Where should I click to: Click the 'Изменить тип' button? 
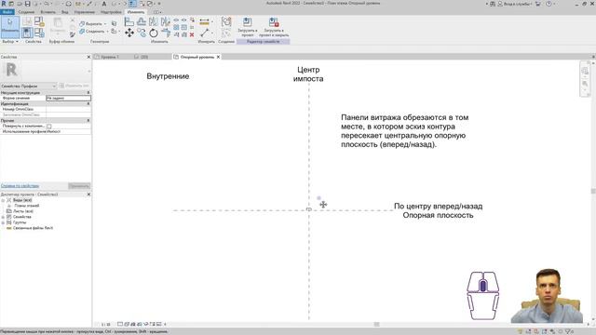74,86
